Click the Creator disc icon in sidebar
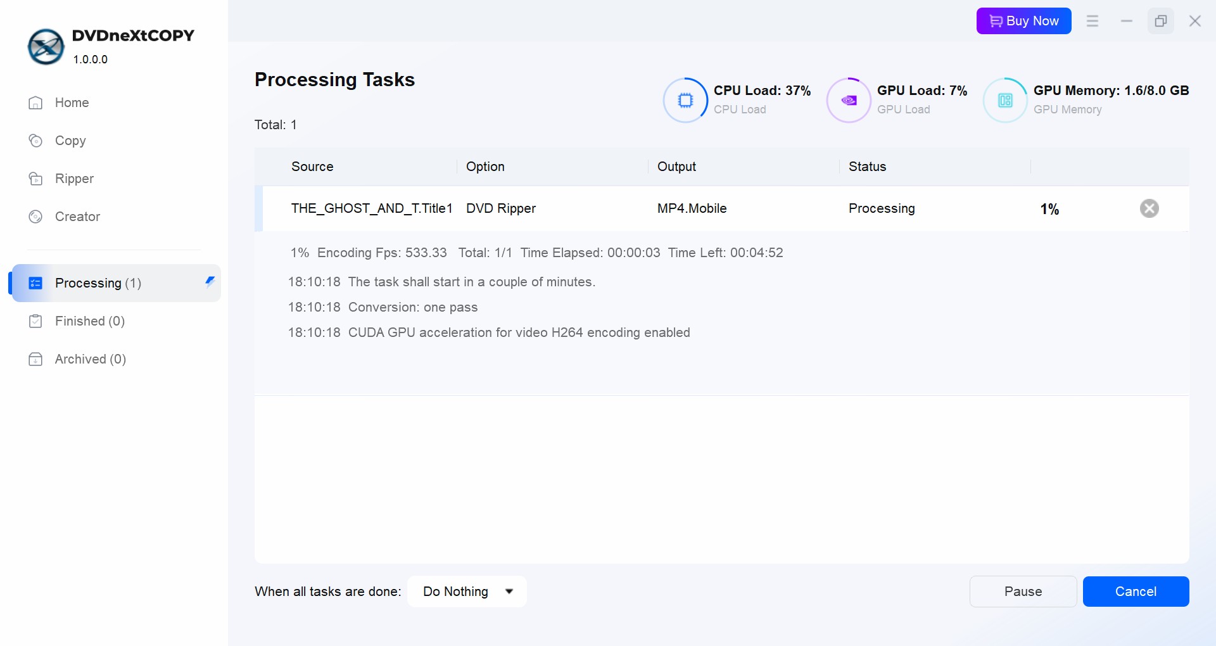 point(35,217)
